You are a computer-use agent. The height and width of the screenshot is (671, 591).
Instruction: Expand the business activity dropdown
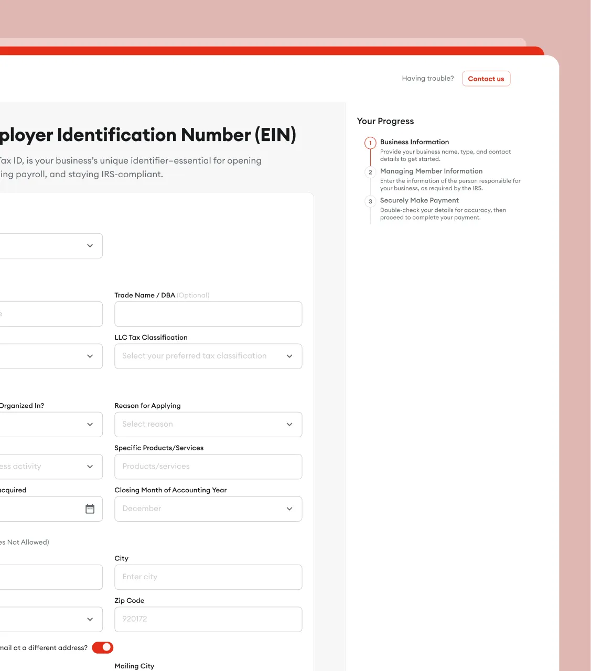point(51,467)
